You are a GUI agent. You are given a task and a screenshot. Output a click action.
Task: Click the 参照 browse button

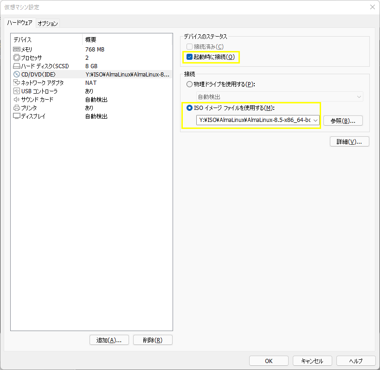tap(343, 121)
